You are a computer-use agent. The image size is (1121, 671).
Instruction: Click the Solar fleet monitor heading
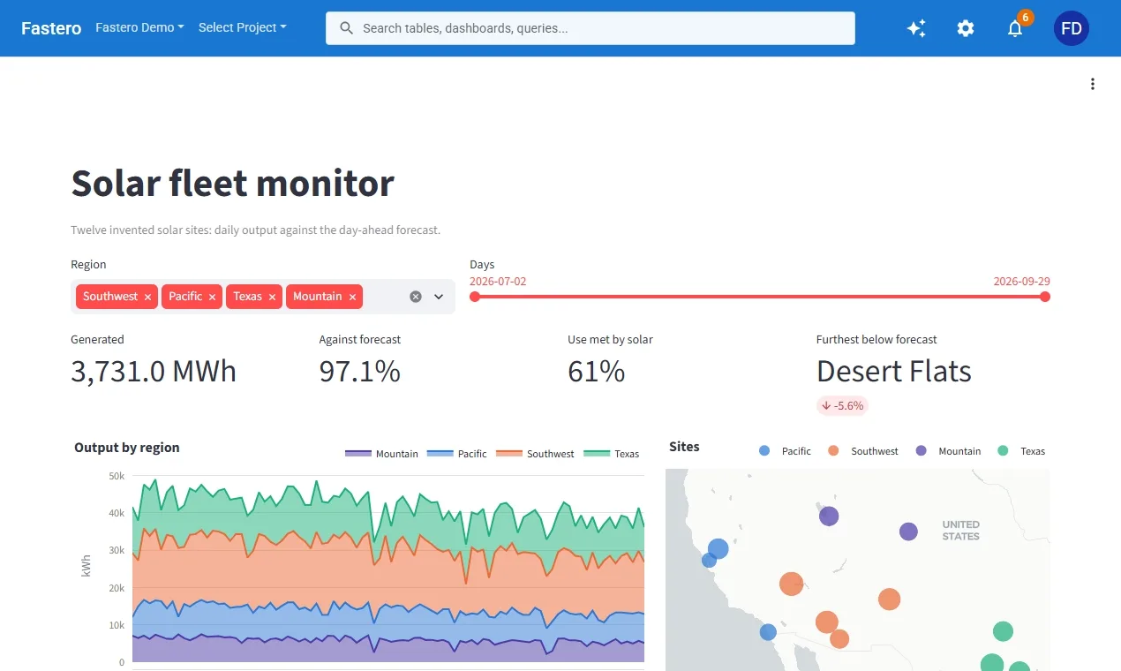pyautogui.click(x=232, y=183)
